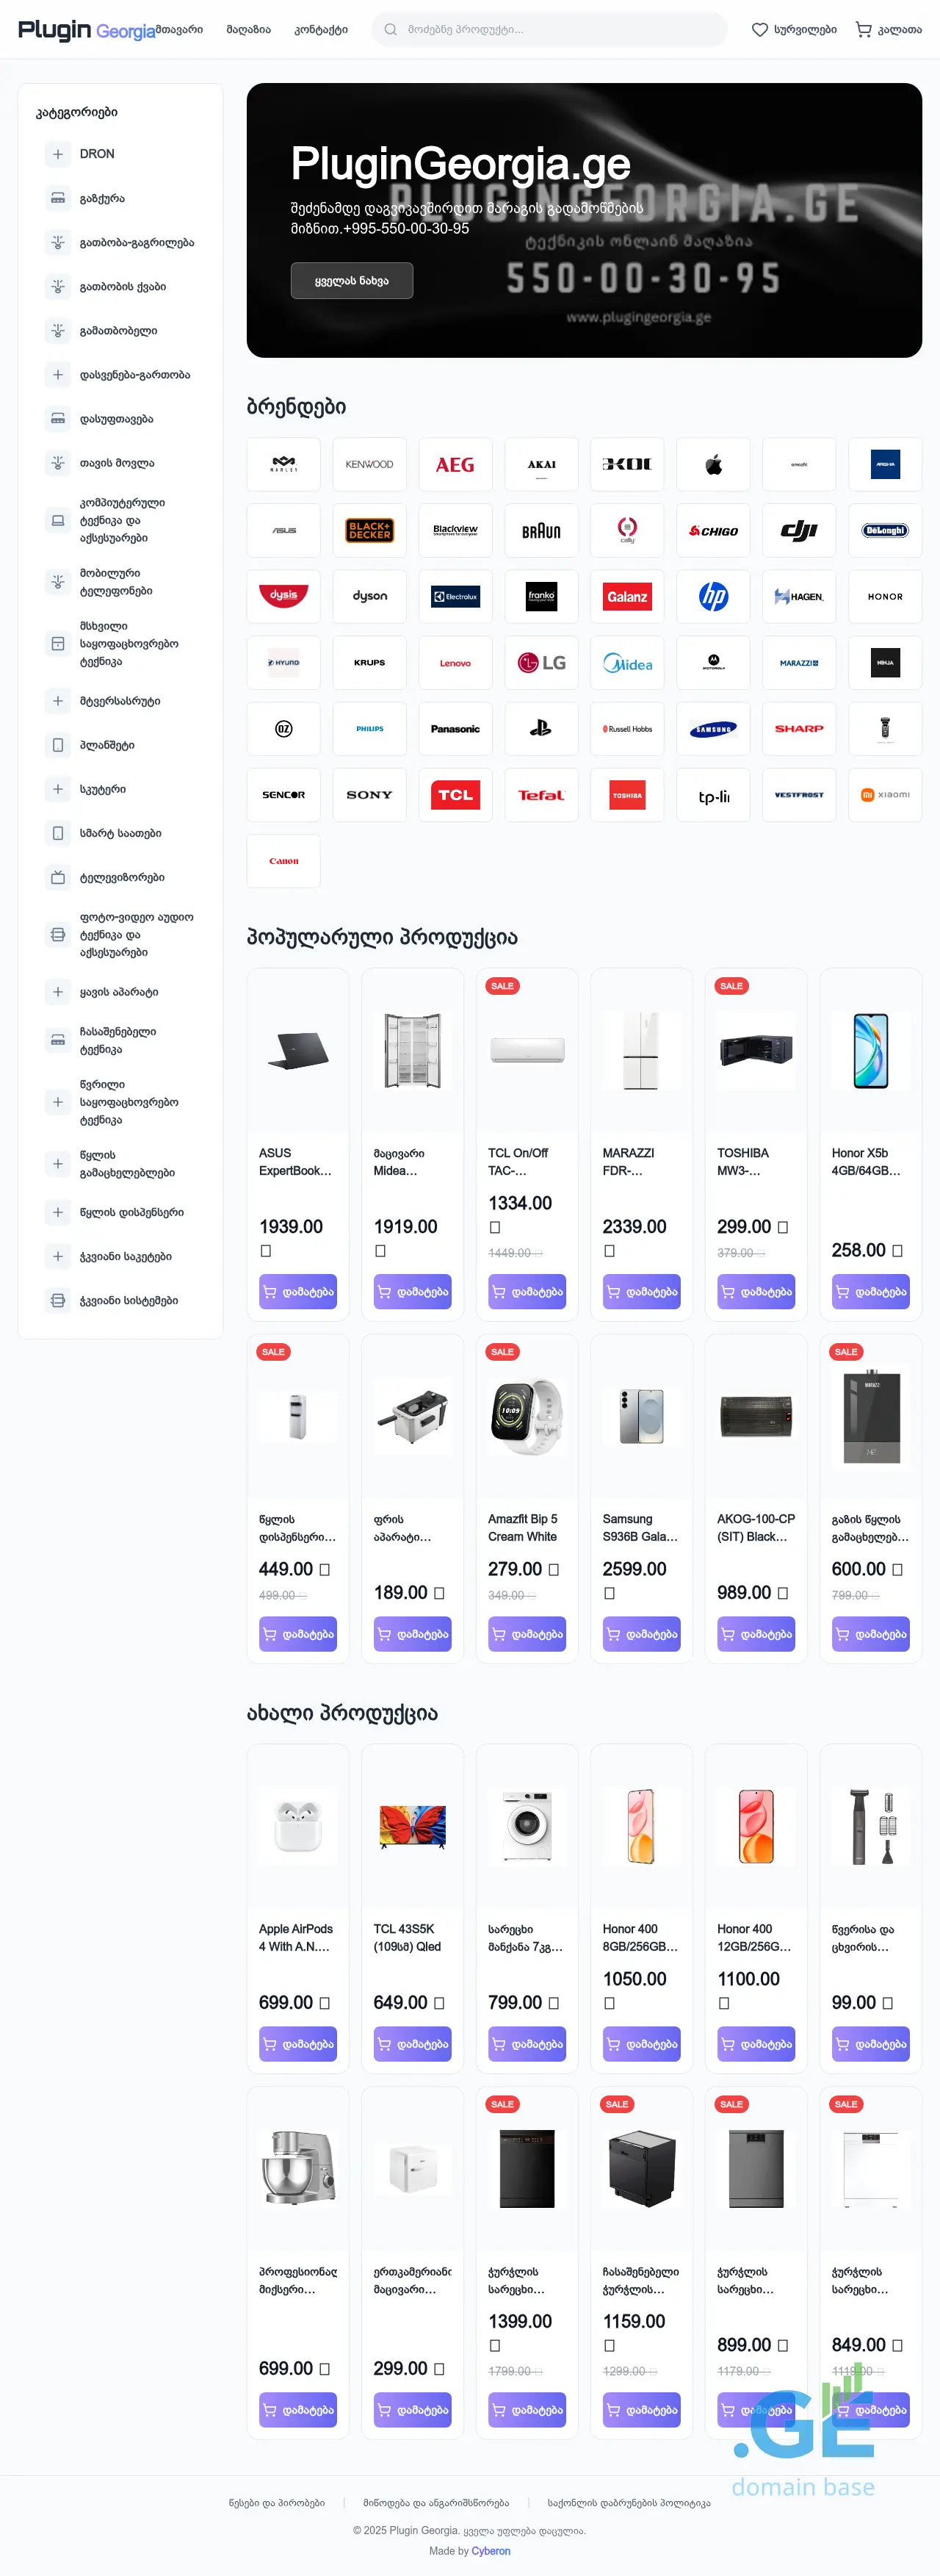Open the shopping cart icon in header
Screen dimensions: 940x2576
click(864, 30)
